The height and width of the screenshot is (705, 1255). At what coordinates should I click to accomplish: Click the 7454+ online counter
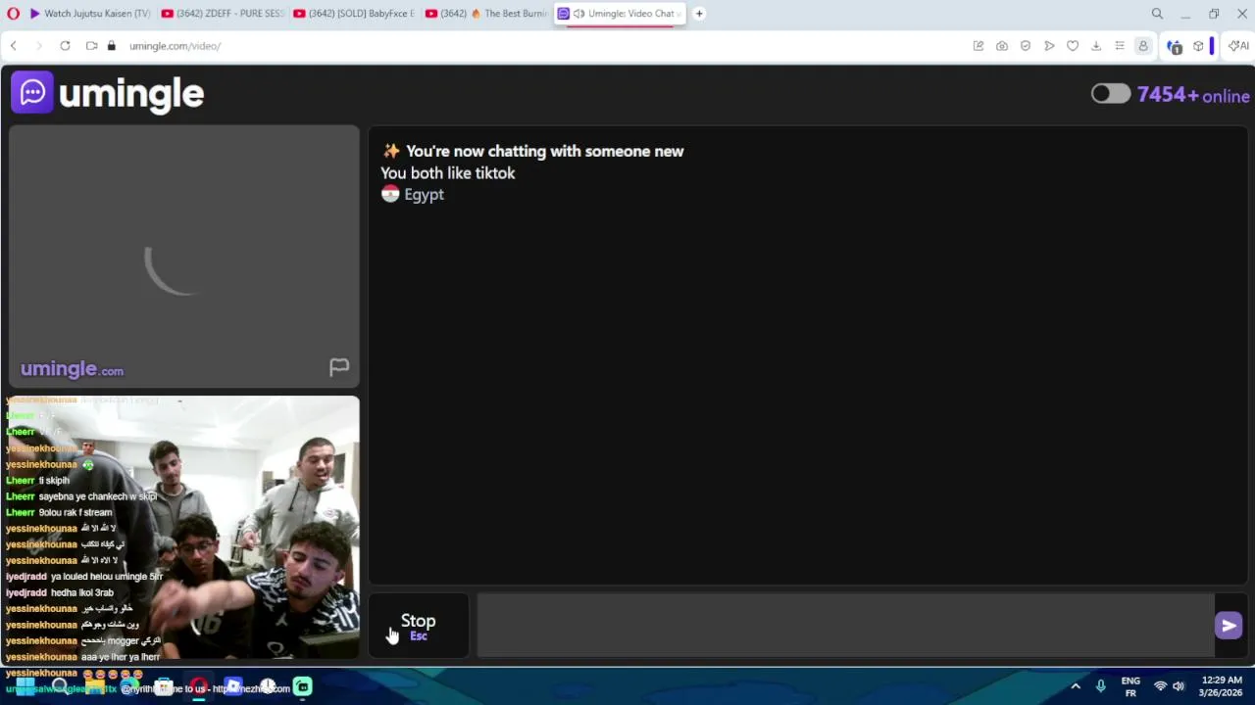(1193, 95)
